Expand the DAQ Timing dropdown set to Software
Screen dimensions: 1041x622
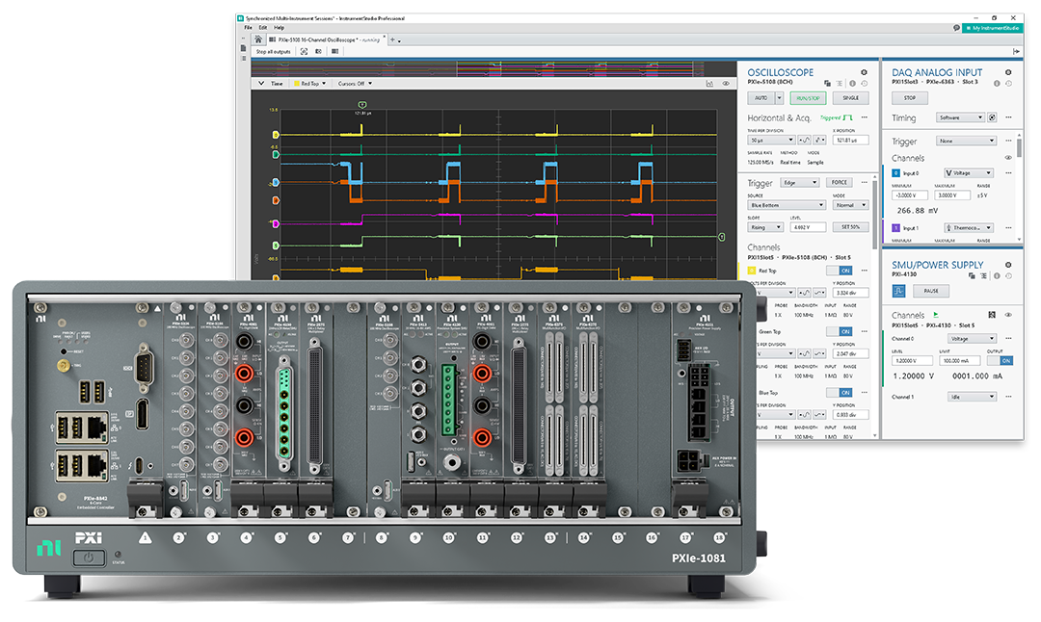pos(961,117)
